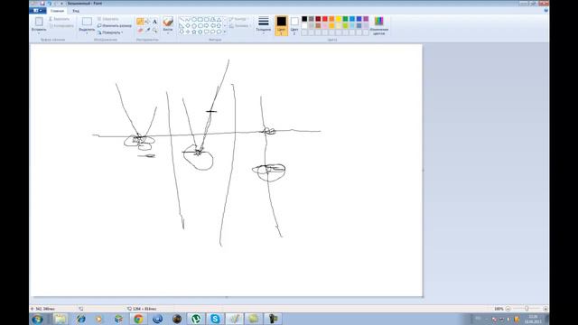578x325 pixels.
Task: Expand the Select options arrow
Action: click(x=87, y=33)
